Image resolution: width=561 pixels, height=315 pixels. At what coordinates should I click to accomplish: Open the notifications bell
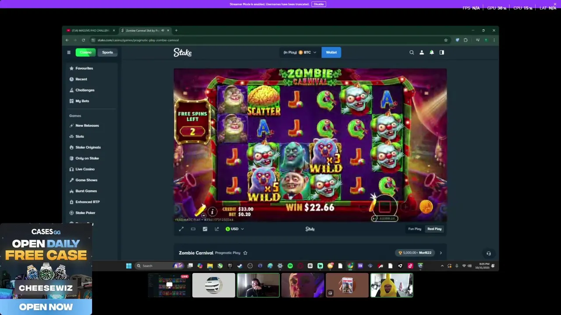[432, 52]
